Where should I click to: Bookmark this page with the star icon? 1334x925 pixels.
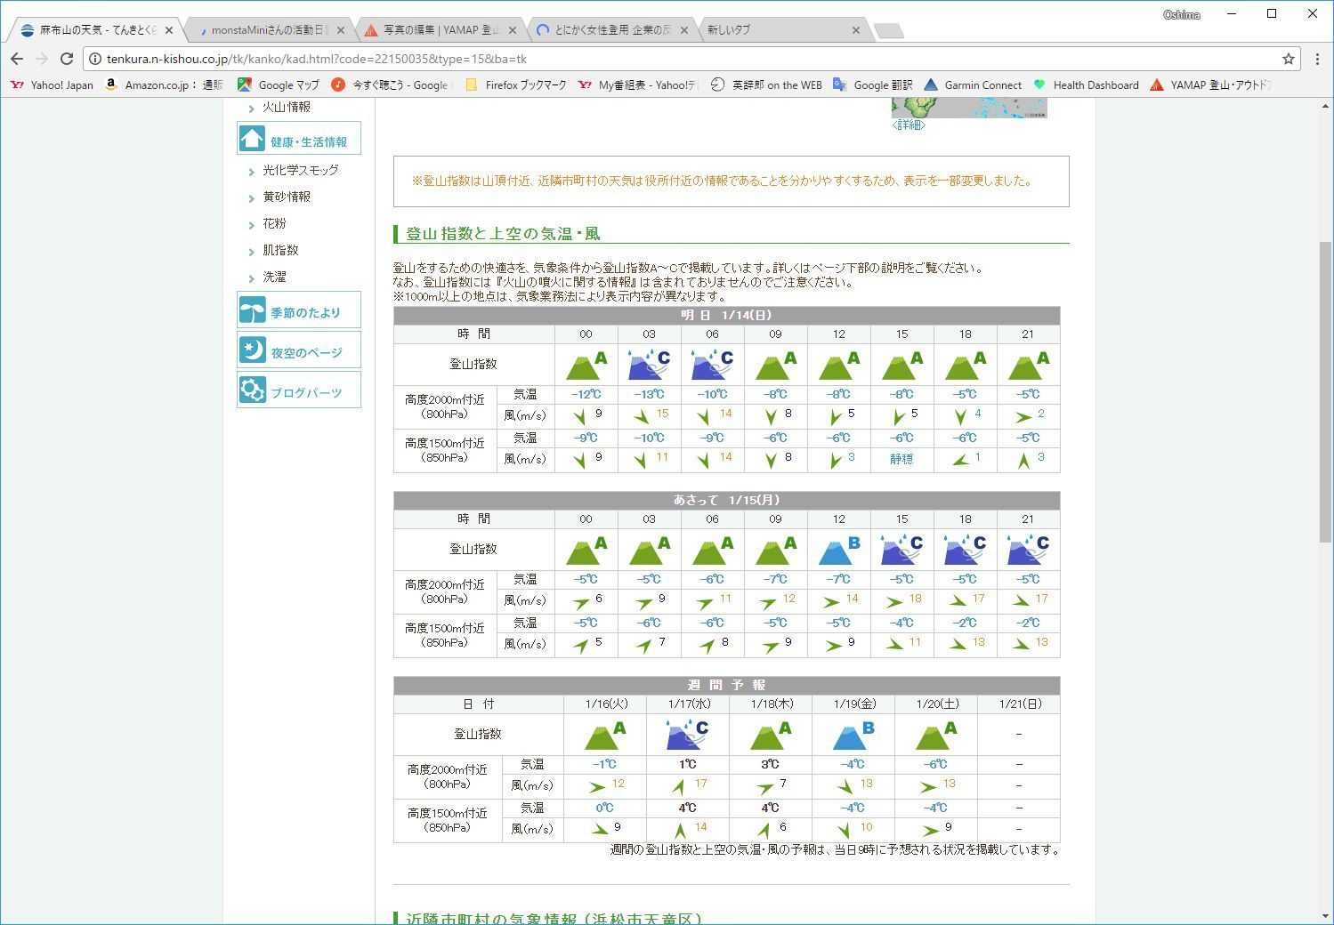[x=1288, y=59]
